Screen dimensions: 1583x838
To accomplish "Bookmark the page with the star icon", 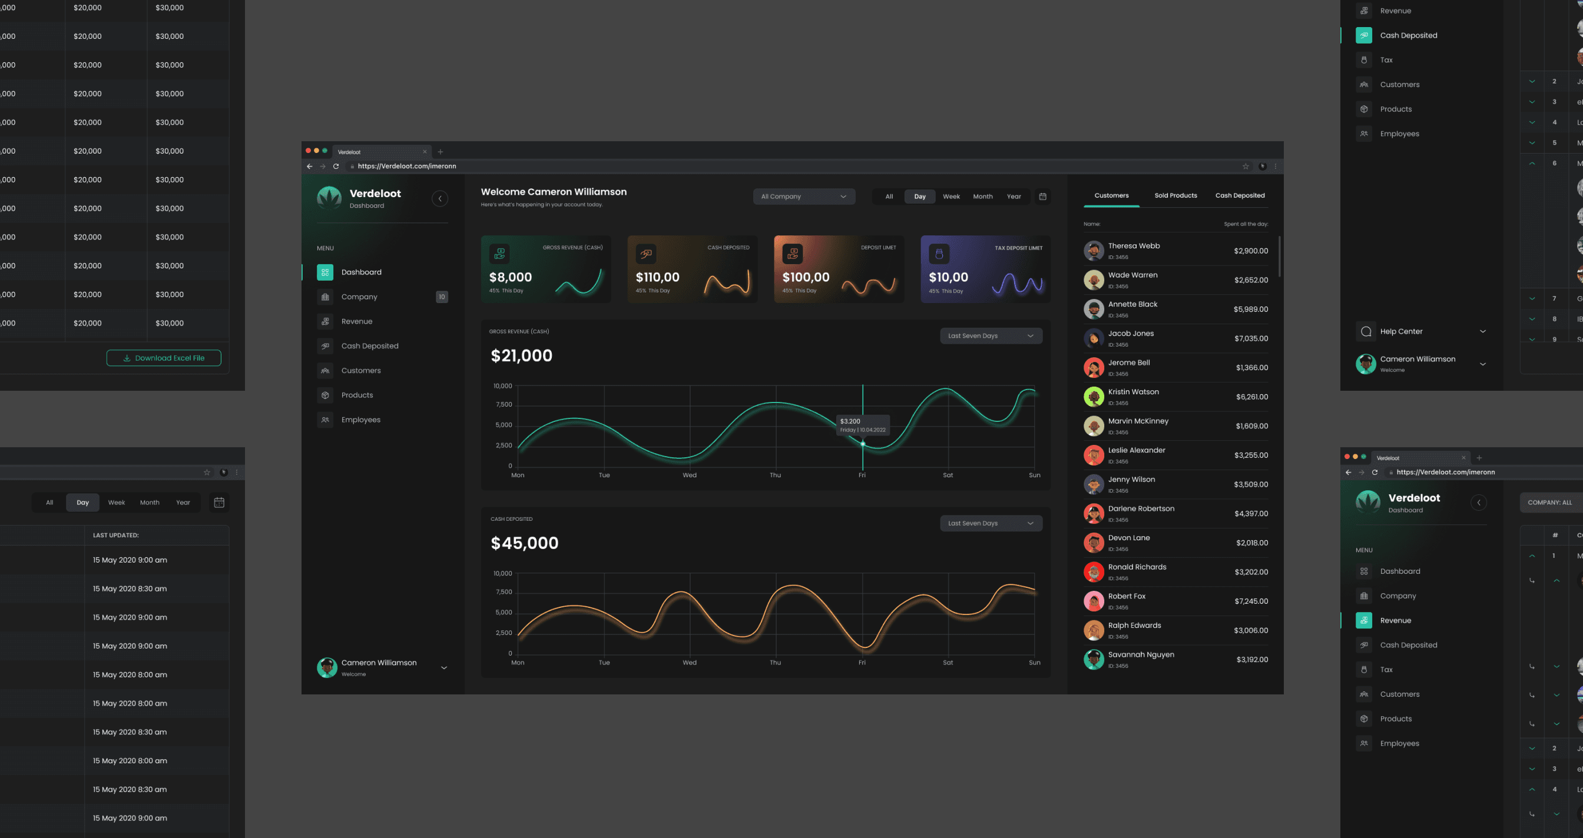I will coord(1246,167).
